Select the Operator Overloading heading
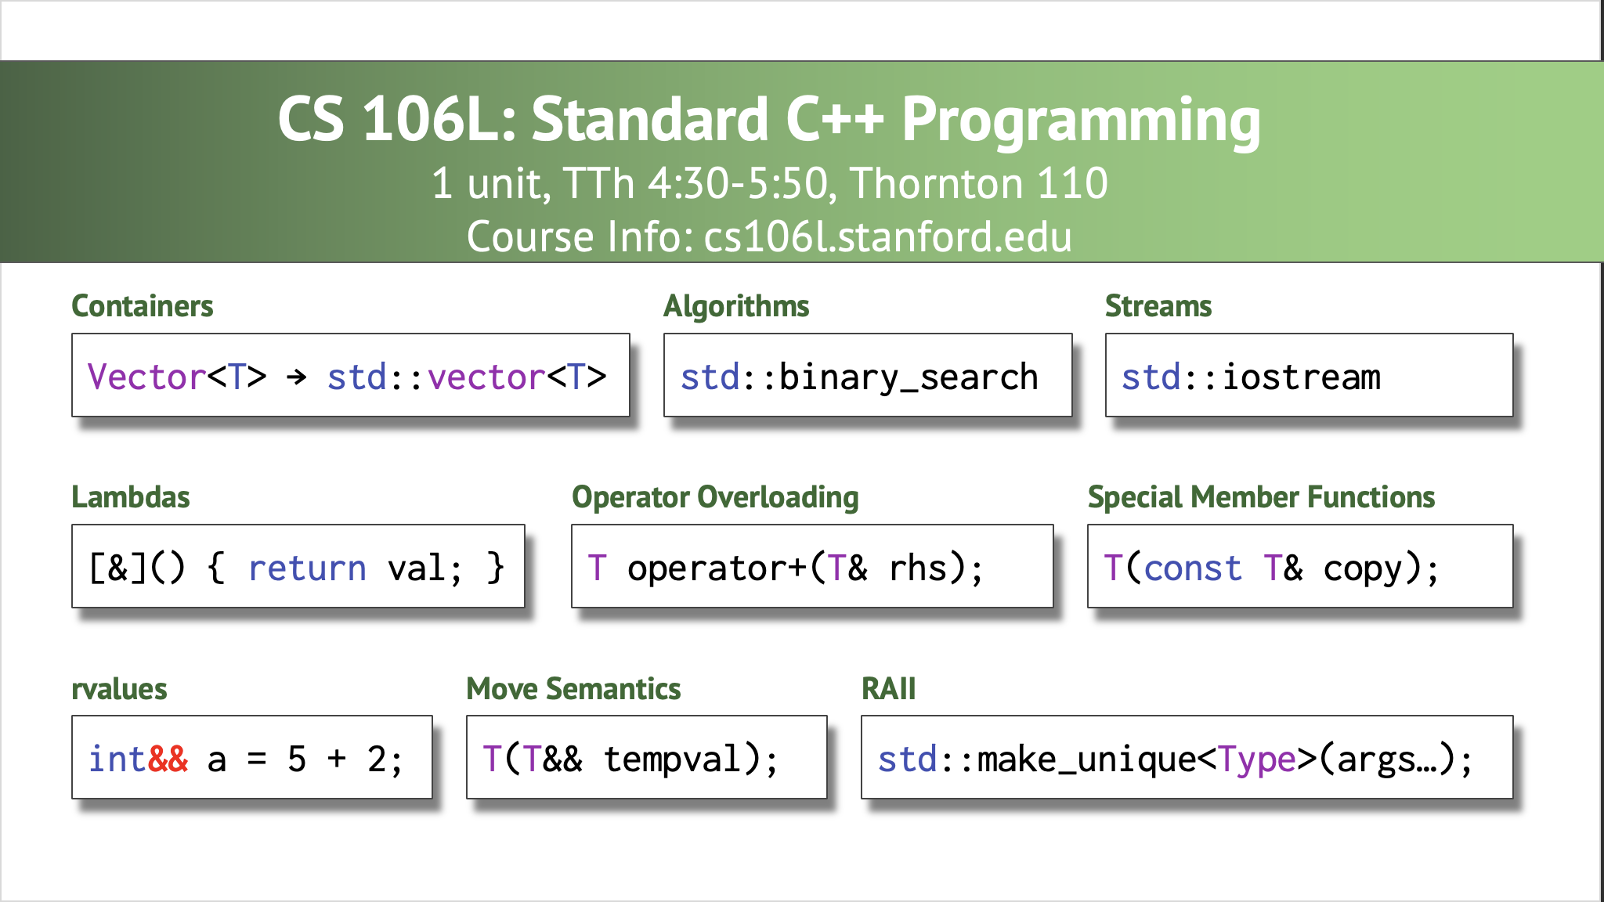The width and height of the screenshot is (1604, 902). [x=715, y=496]
